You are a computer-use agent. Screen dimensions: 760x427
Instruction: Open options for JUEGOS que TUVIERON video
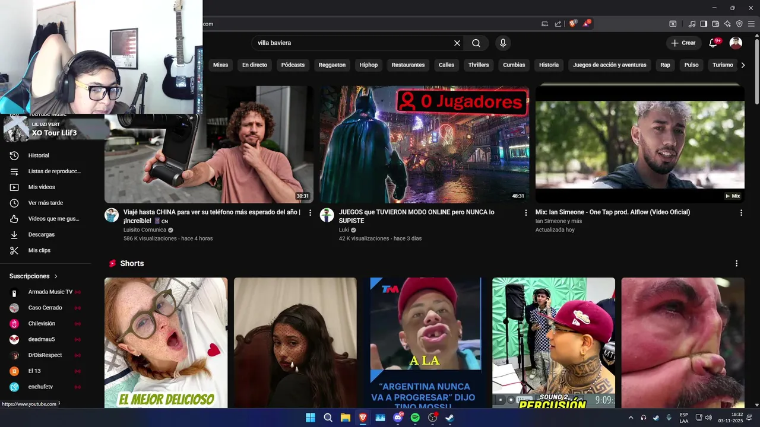tap(525, 212)
